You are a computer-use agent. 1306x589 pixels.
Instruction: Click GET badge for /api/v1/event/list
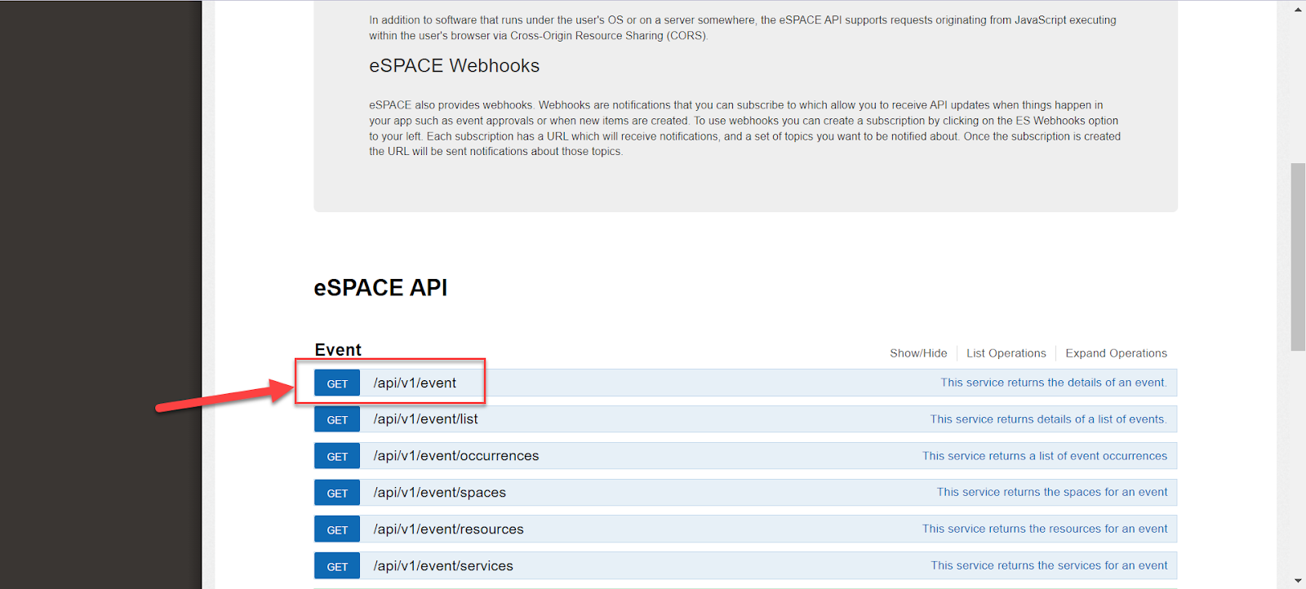point(337,420)
